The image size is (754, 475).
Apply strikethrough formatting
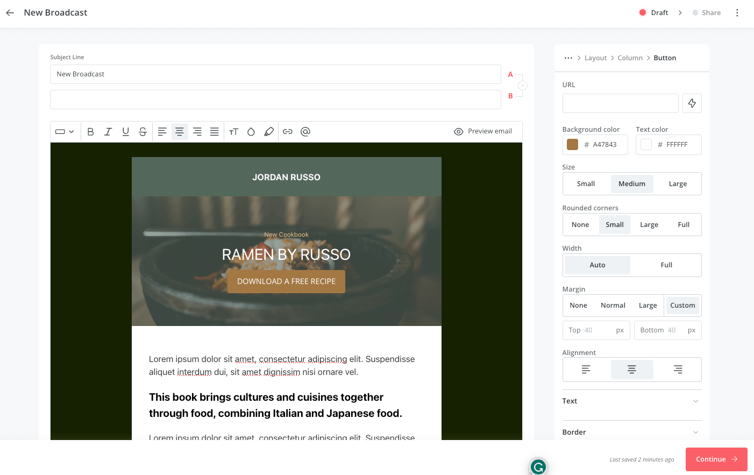142,131
